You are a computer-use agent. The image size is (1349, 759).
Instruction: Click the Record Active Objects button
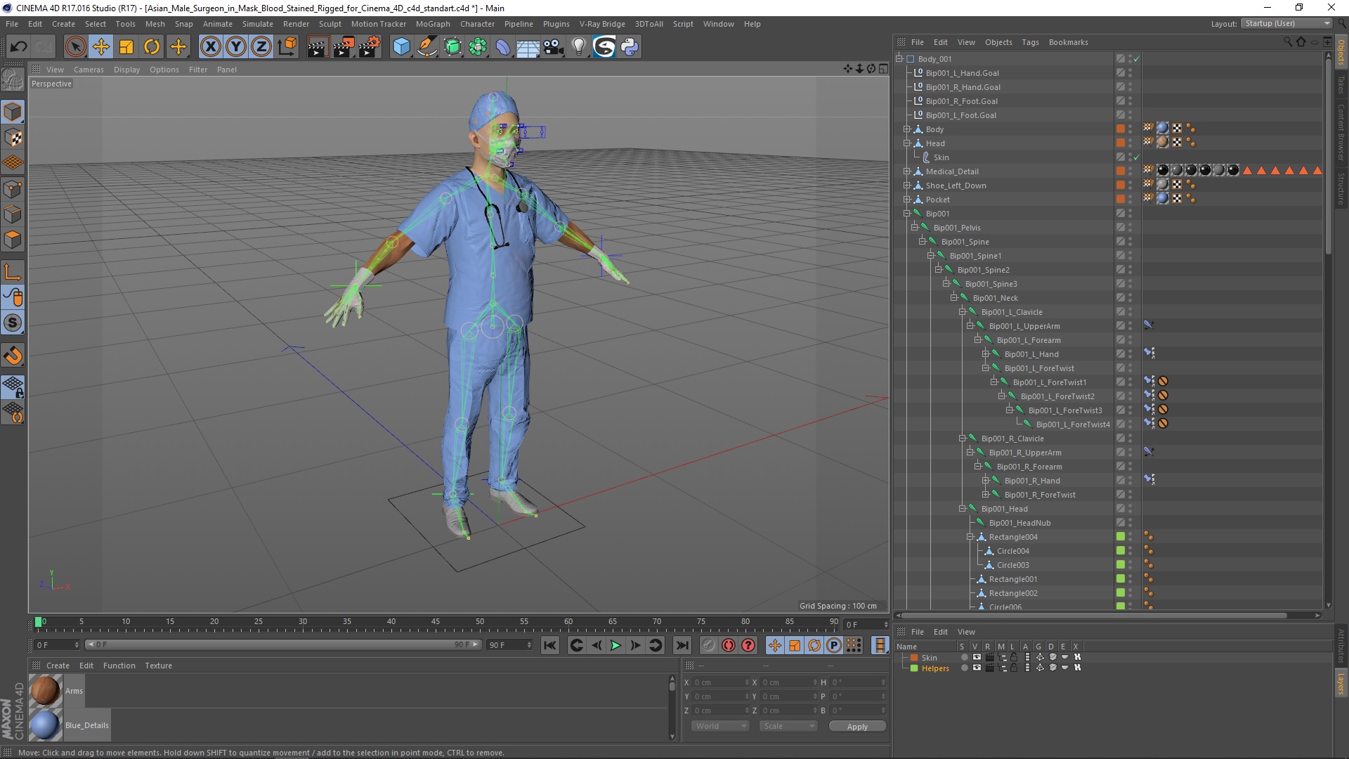tap(708, 645)
